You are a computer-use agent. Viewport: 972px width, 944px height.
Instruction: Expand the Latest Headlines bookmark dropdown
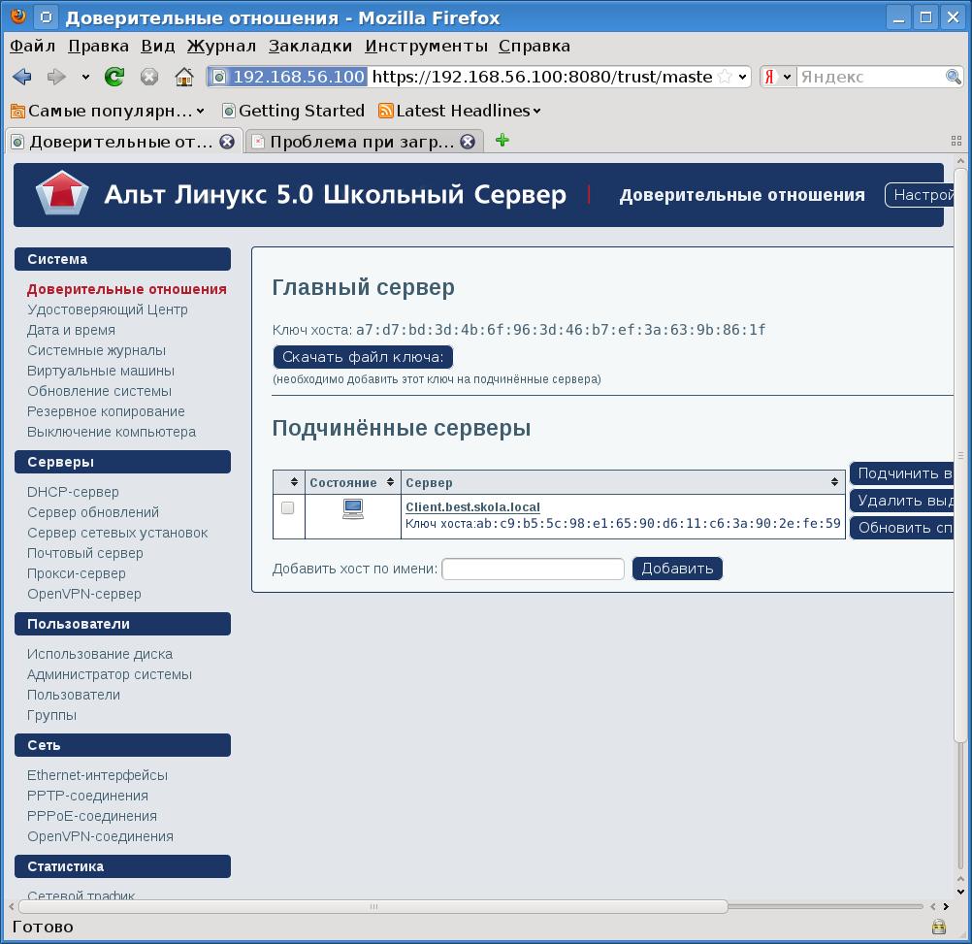[x=536, y=112]
